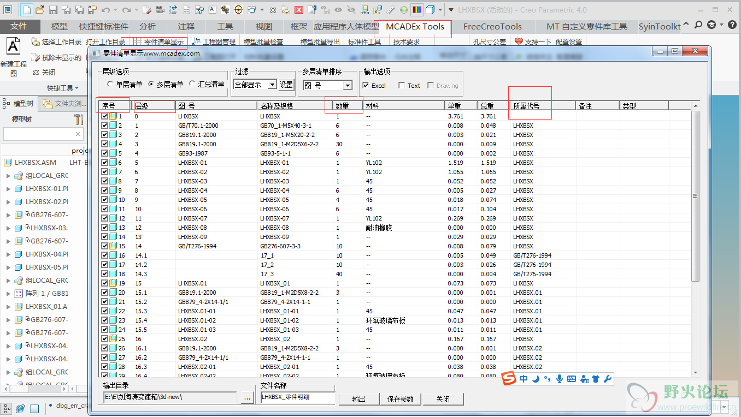Click the Save floppy disk icon
The height and width of the screenshot is (417, 741).
tap(53, 10)
